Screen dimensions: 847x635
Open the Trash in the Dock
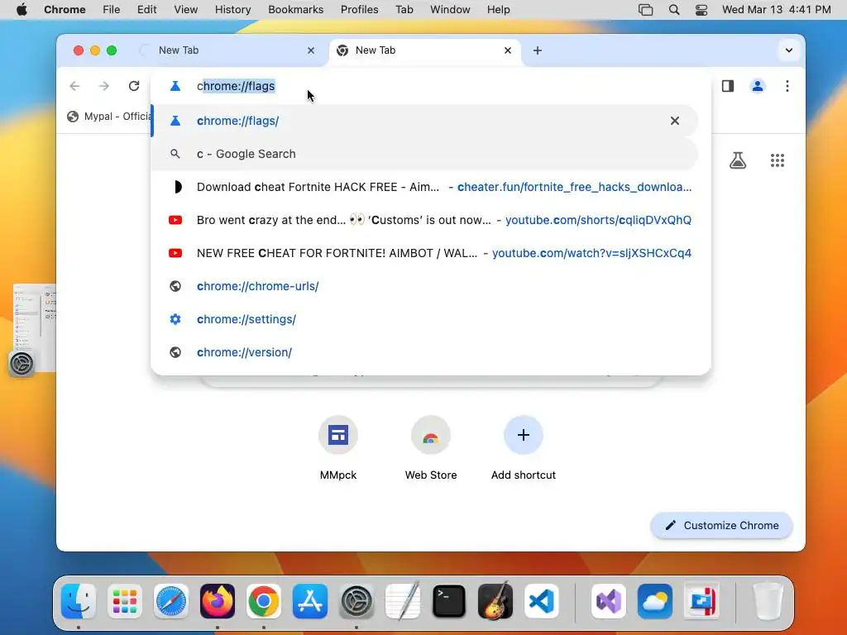point(768,601)
